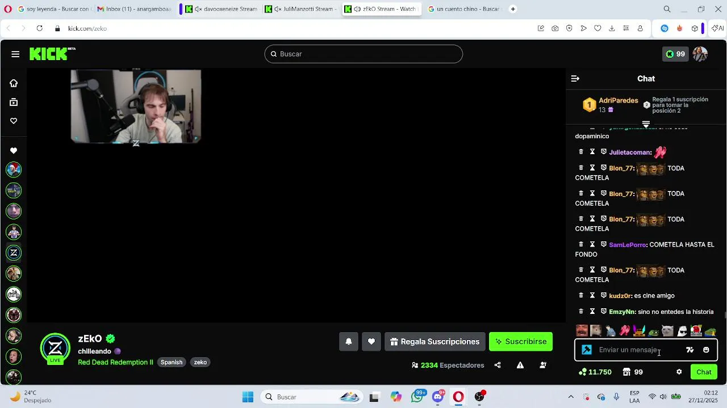Screen dimensions: 727x408
Task: Click Regala Suscripciones button
Action: 435,342
